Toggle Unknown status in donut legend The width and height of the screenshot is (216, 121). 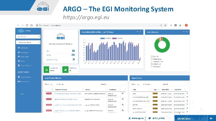(x=157, y=62)
